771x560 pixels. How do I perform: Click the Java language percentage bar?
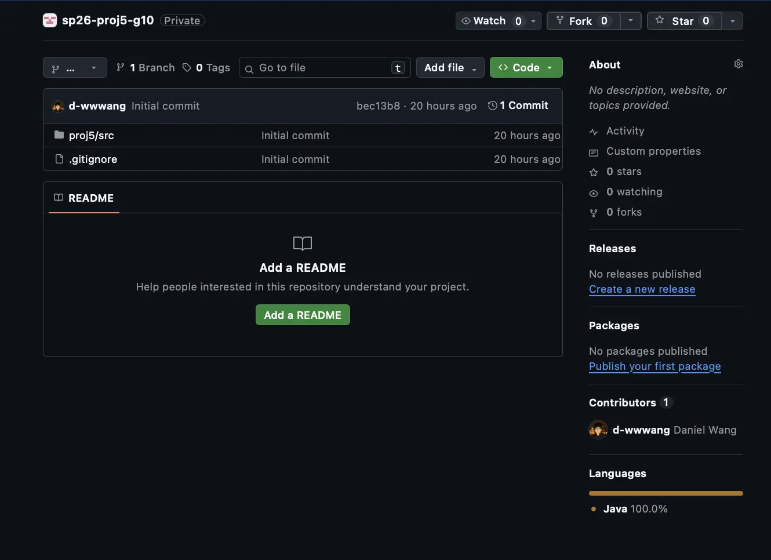665,493
